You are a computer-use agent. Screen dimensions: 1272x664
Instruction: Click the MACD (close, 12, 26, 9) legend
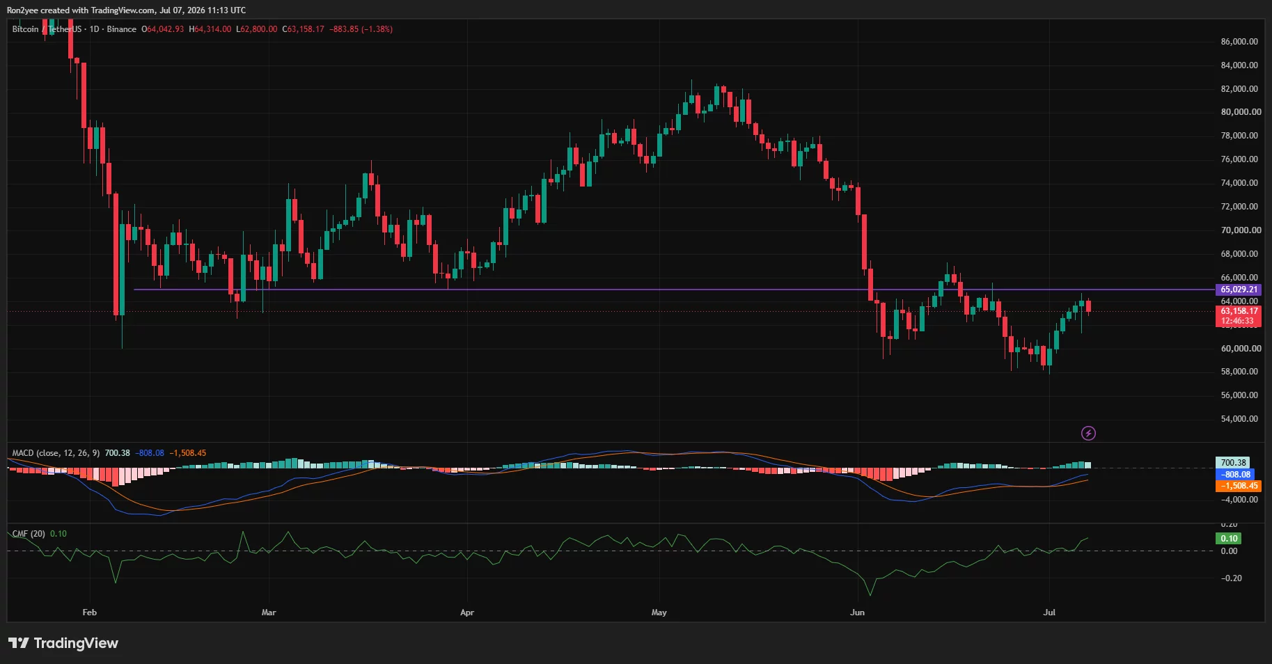pos(56,453)
